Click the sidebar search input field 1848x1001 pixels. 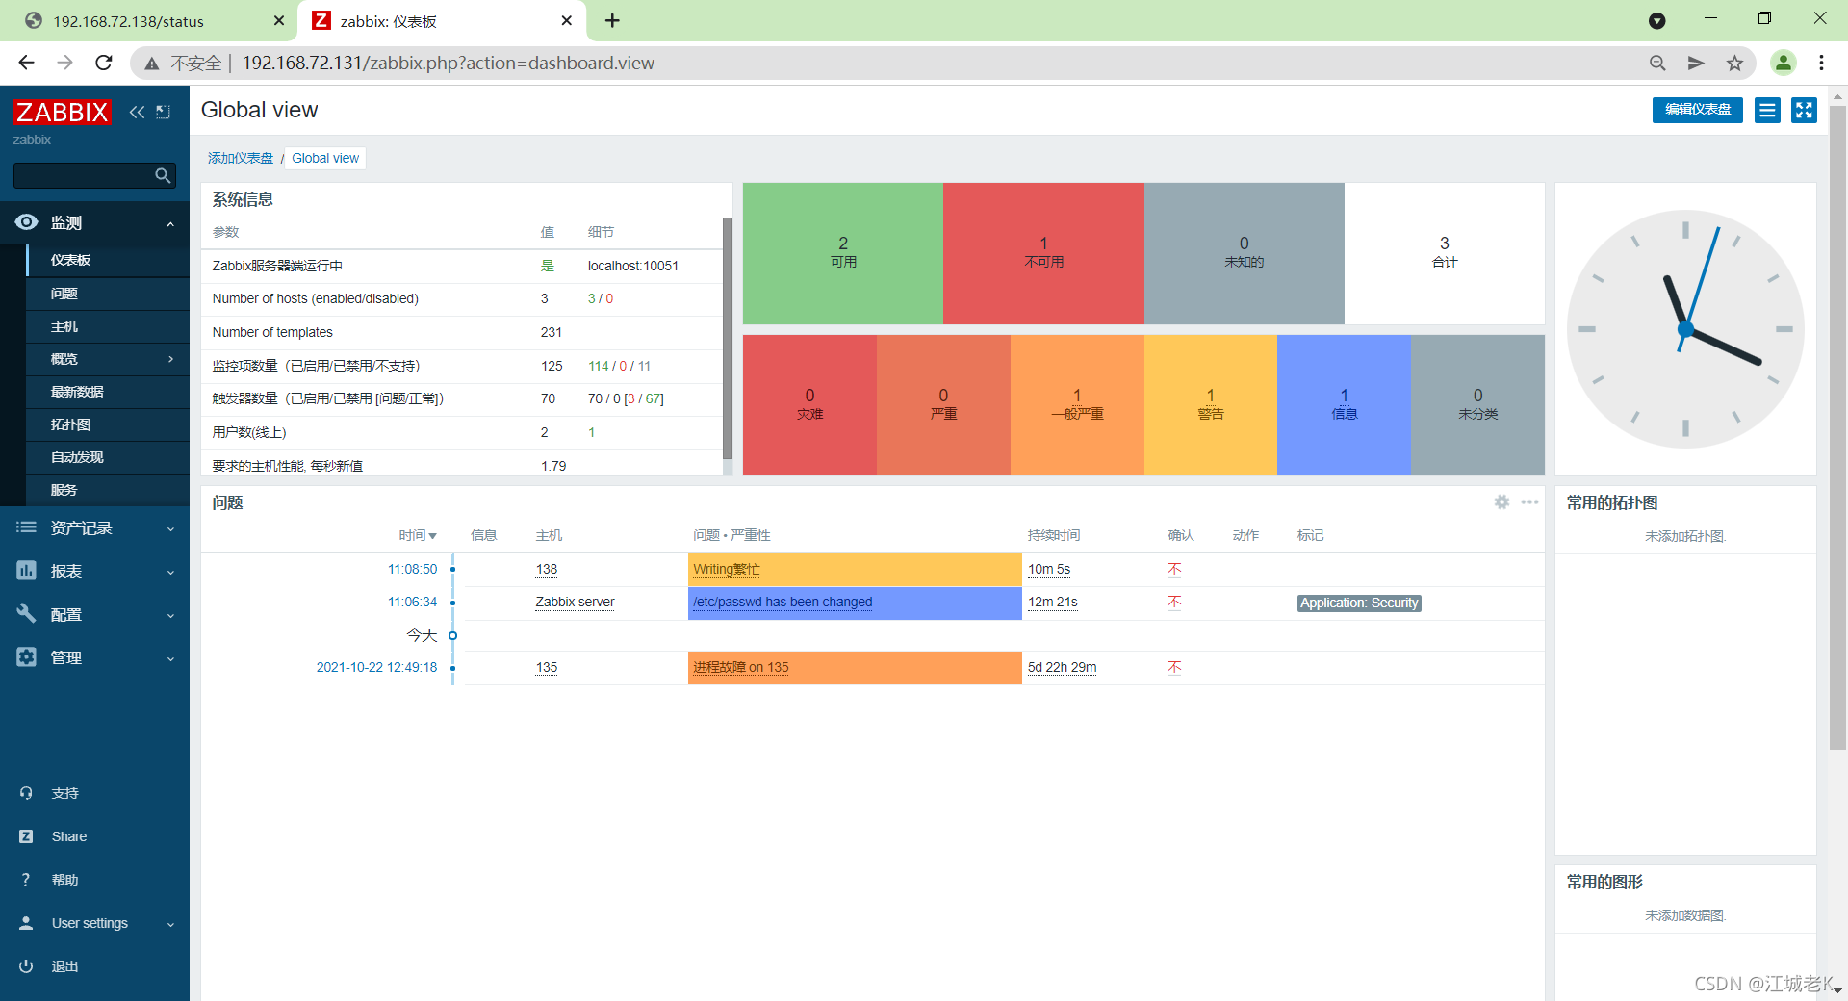pos(83,175)
